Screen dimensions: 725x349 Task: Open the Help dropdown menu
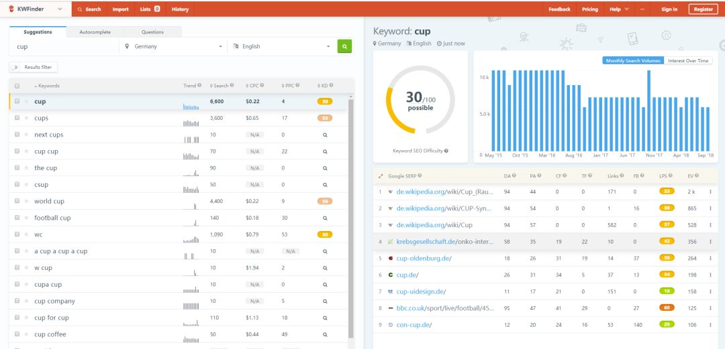[x=619, y=9]
